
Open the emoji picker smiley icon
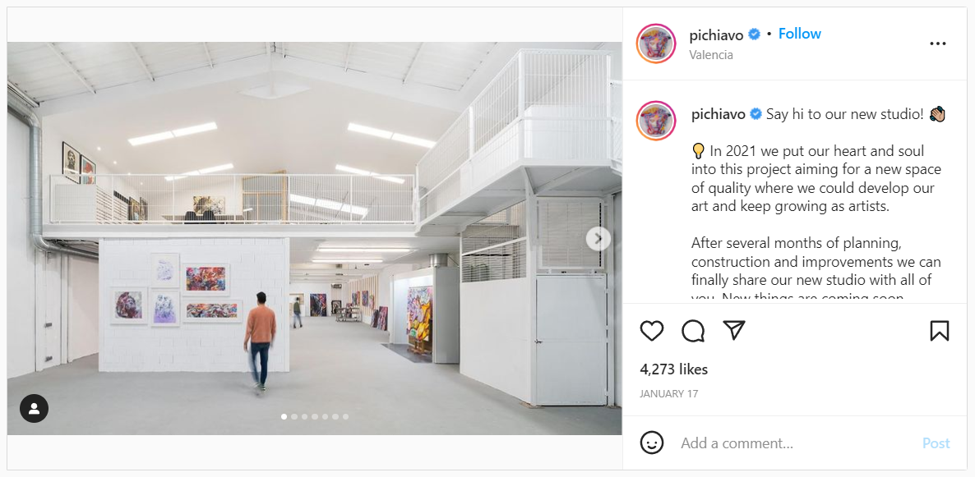pyautogui.click(x=652, y=443)
